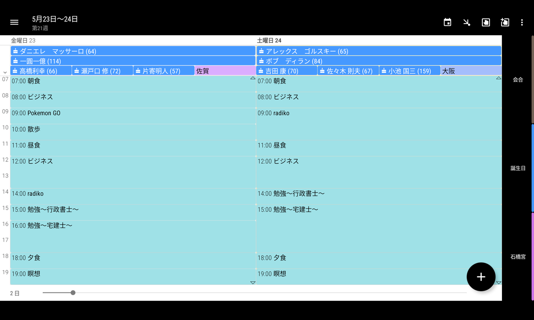Open Friday 11:00 昼食 event
Image resolution: width=534 pixels, height=320 pixels.
click(x=133, y=148)
